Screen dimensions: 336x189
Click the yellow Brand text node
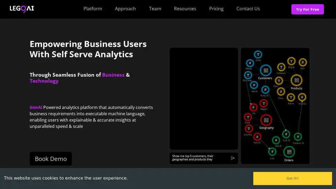pos(291,62)
